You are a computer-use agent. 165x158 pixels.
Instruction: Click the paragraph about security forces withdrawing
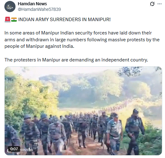[x=82, y=40]
